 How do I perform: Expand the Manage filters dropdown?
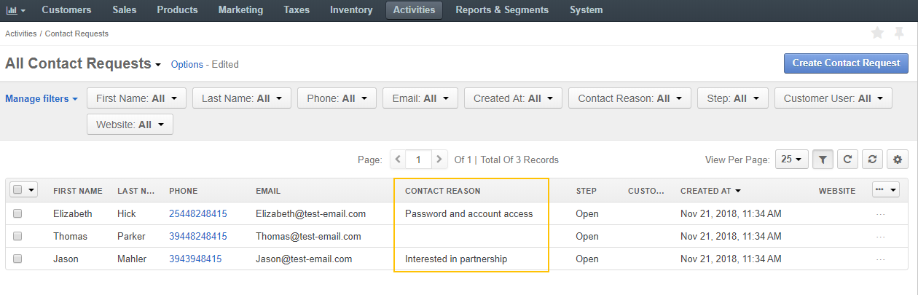pos(42,98)
